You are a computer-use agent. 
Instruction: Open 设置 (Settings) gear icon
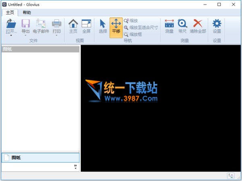tap(217, 24)
